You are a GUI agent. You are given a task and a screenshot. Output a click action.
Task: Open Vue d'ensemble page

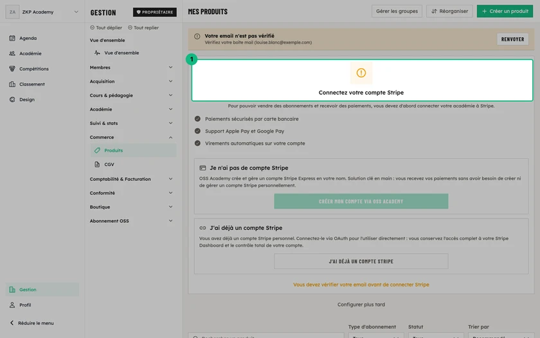(134, 53)
